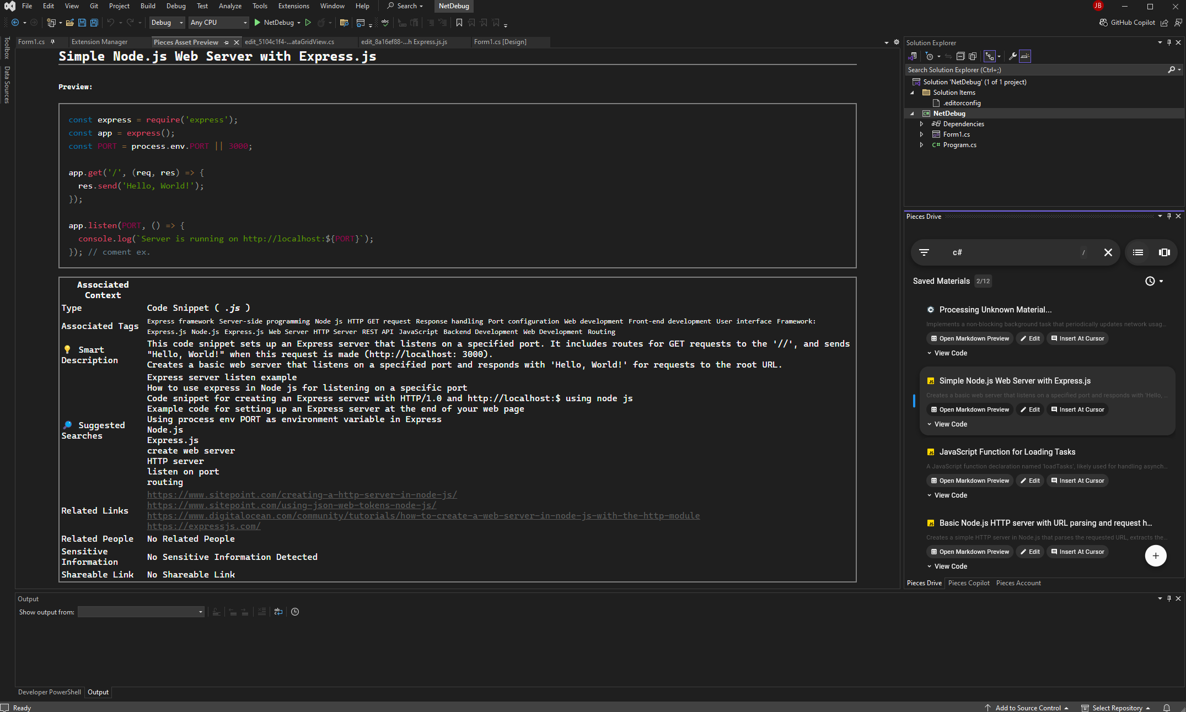Open the Saved Materials sort dropdown

tap(1154, 281)
